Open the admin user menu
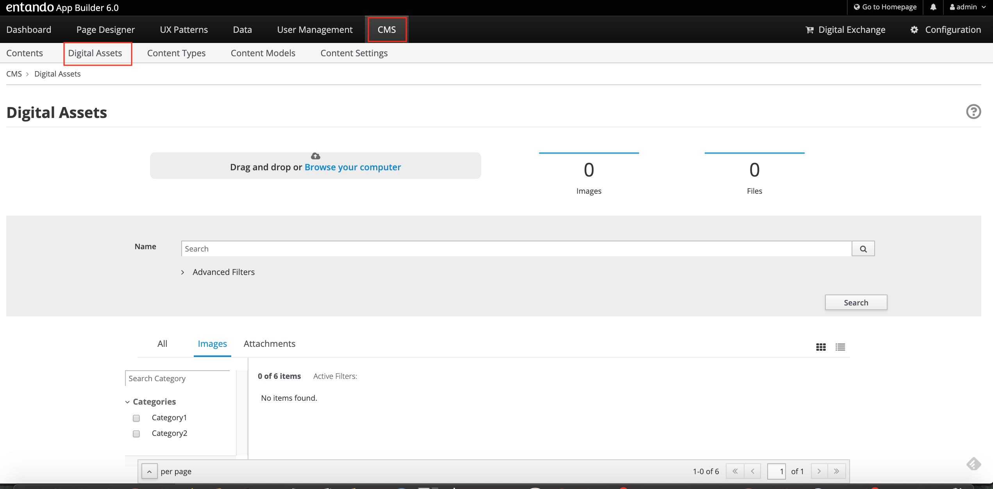This screenshot has height=489, width=993. tap(967, 7)
